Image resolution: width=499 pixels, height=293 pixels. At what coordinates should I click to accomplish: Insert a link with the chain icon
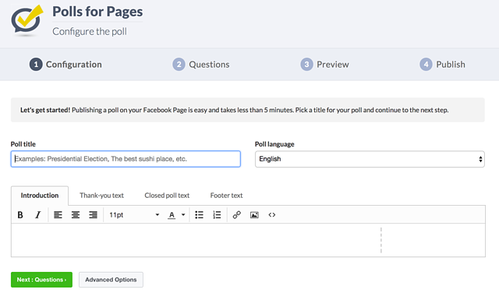tap(236, 215)
